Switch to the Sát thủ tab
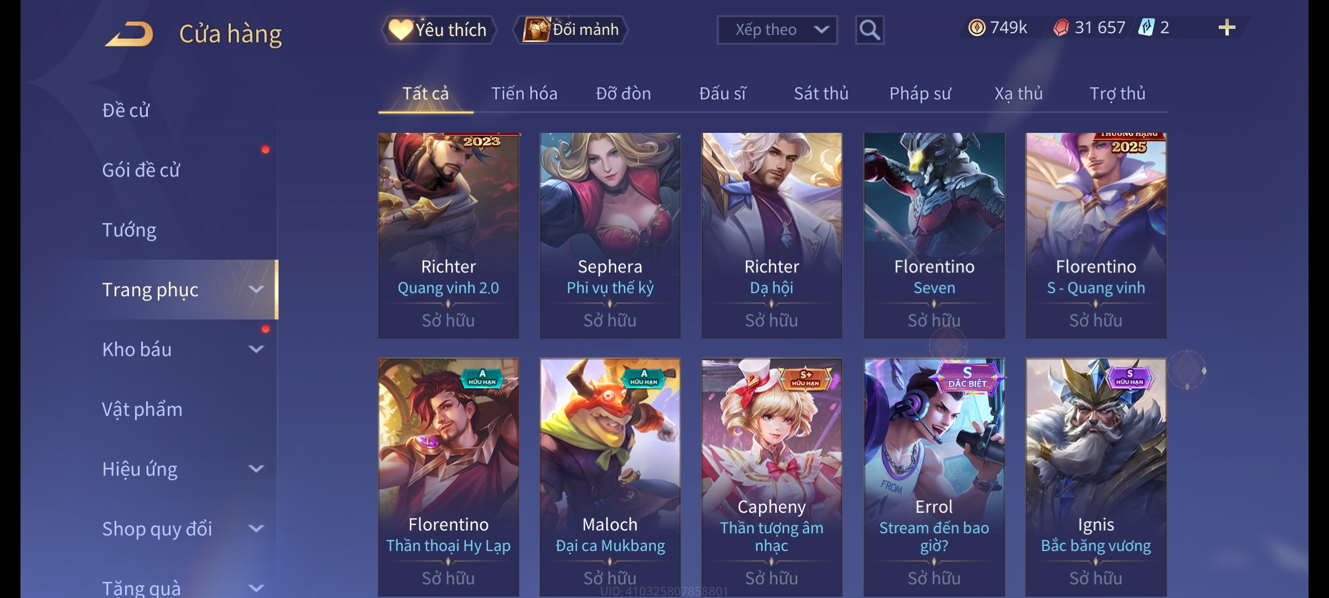The width and height of the screenshot is (1329, 598). point(821,94)
